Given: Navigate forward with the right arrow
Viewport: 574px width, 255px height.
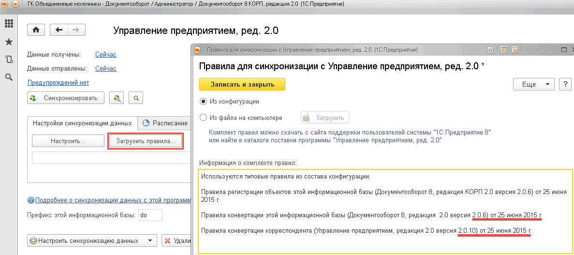Looking at the screenshot, I should [76, 30].
